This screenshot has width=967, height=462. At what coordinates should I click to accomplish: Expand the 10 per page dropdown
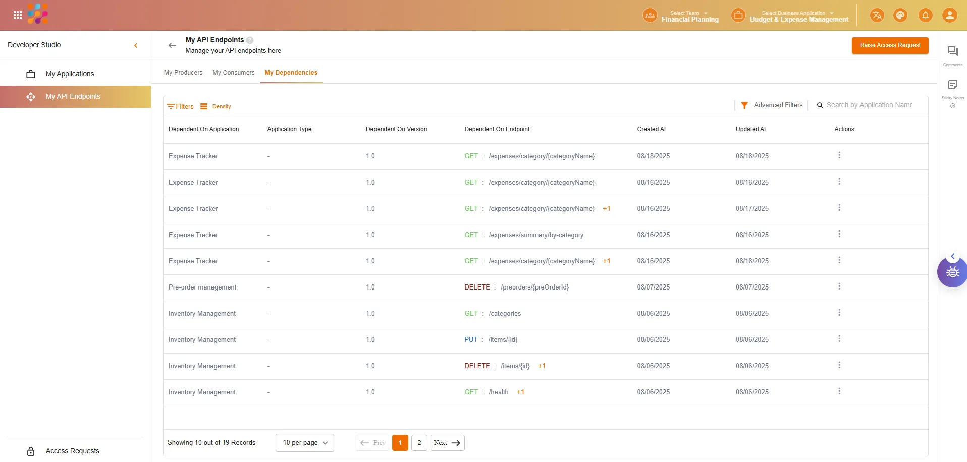(304, 443)
